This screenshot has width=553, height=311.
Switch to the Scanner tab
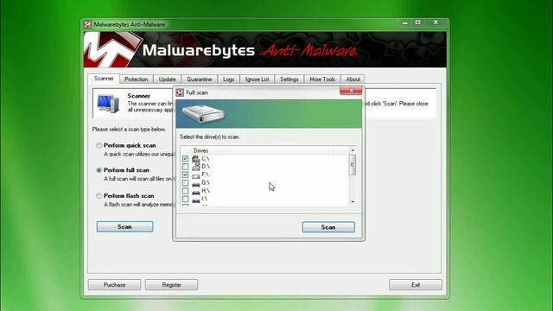click(x=104, y=79)
